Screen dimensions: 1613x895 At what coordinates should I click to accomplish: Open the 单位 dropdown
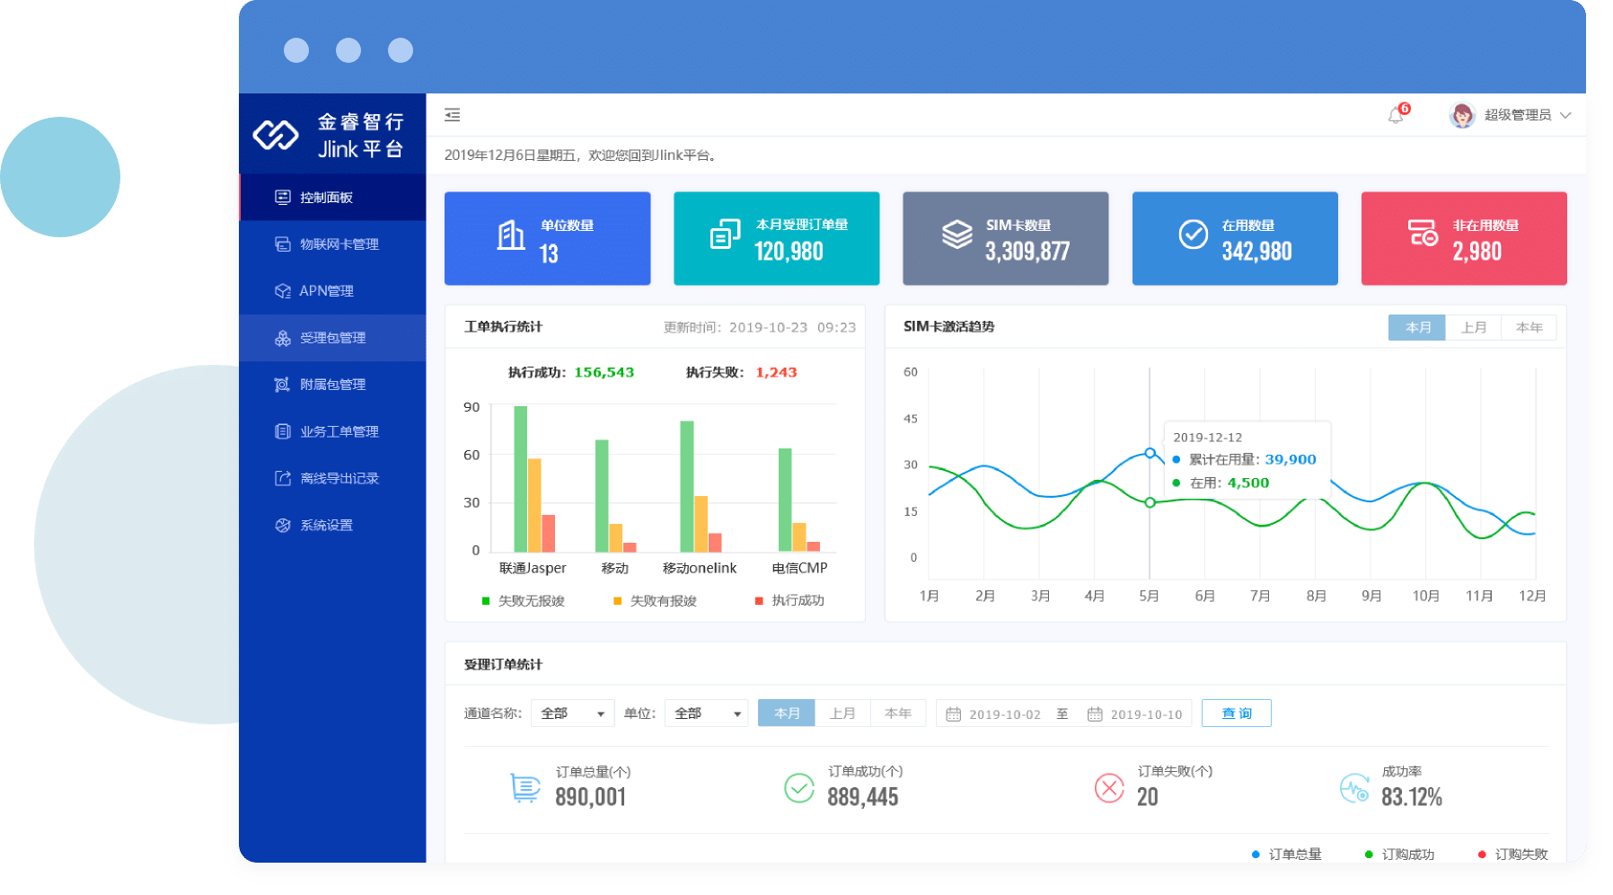[x=706, y=713]
